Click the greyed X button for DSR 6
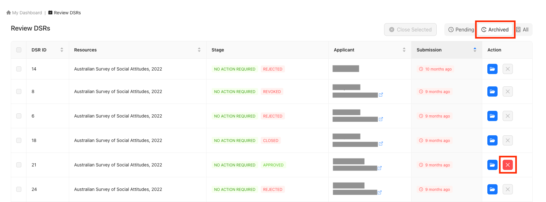 click(x=508, y=116)
